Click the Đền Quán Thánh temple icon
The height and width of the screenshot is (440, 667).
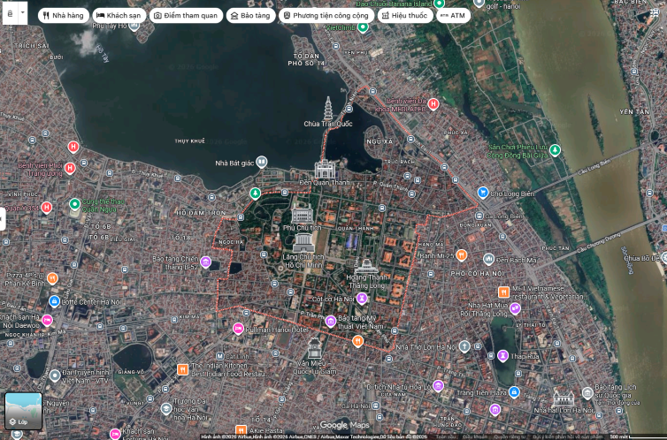click(x=325, y=169)
